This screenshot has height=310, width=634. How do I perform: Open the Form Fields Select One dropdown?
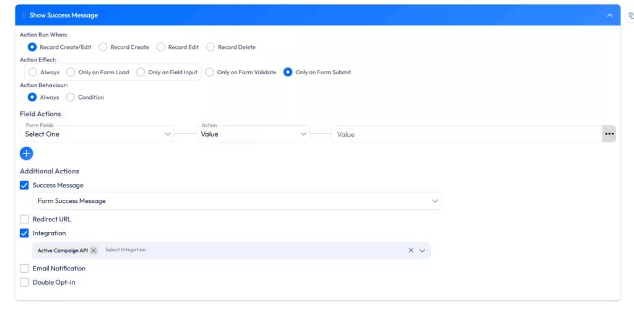pos(97,134)
